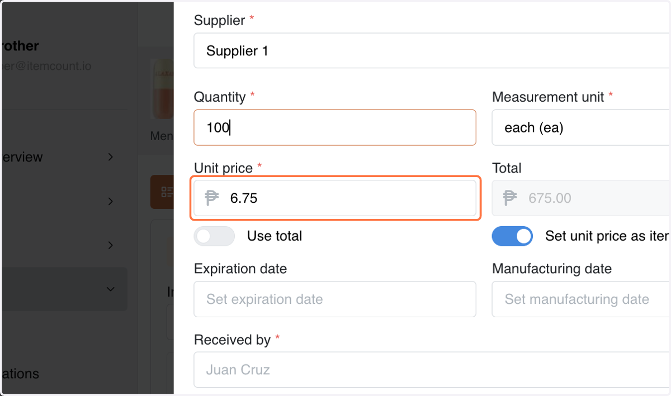Image resolution: width=671 pixels, height=396 pixels.
Task: Expand the second dimmed sidebar chevron
Action: pos(111,201)
